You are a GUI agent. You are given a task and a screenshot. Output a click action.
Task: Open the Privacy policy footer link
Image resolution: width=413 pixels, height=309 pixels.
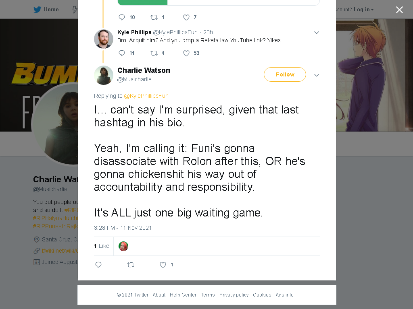tap(234, 295)
